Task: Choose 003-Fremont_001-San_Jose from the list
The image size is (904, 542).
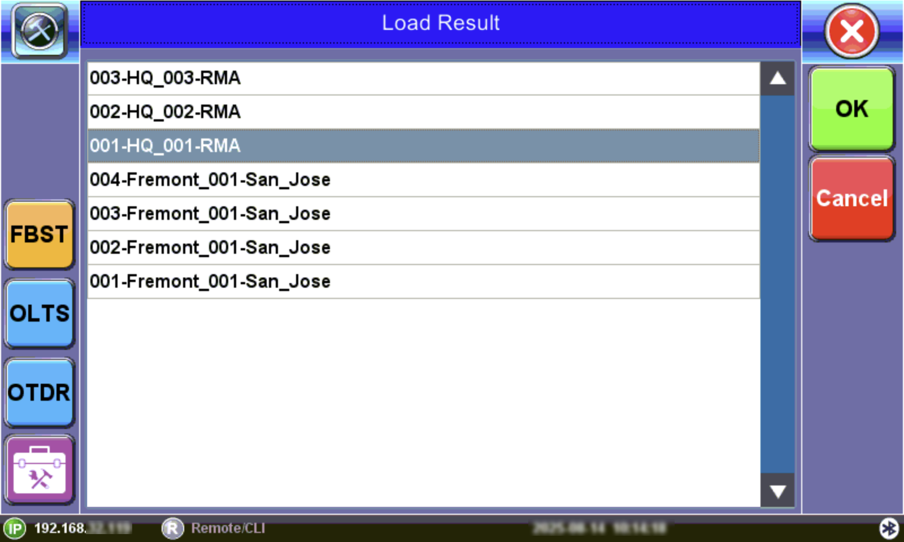Action: (423, 214)
